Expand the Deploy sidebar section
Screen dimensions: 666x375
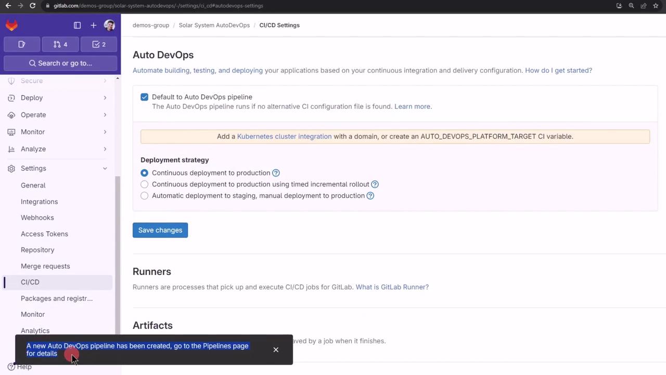pos(32,98)
